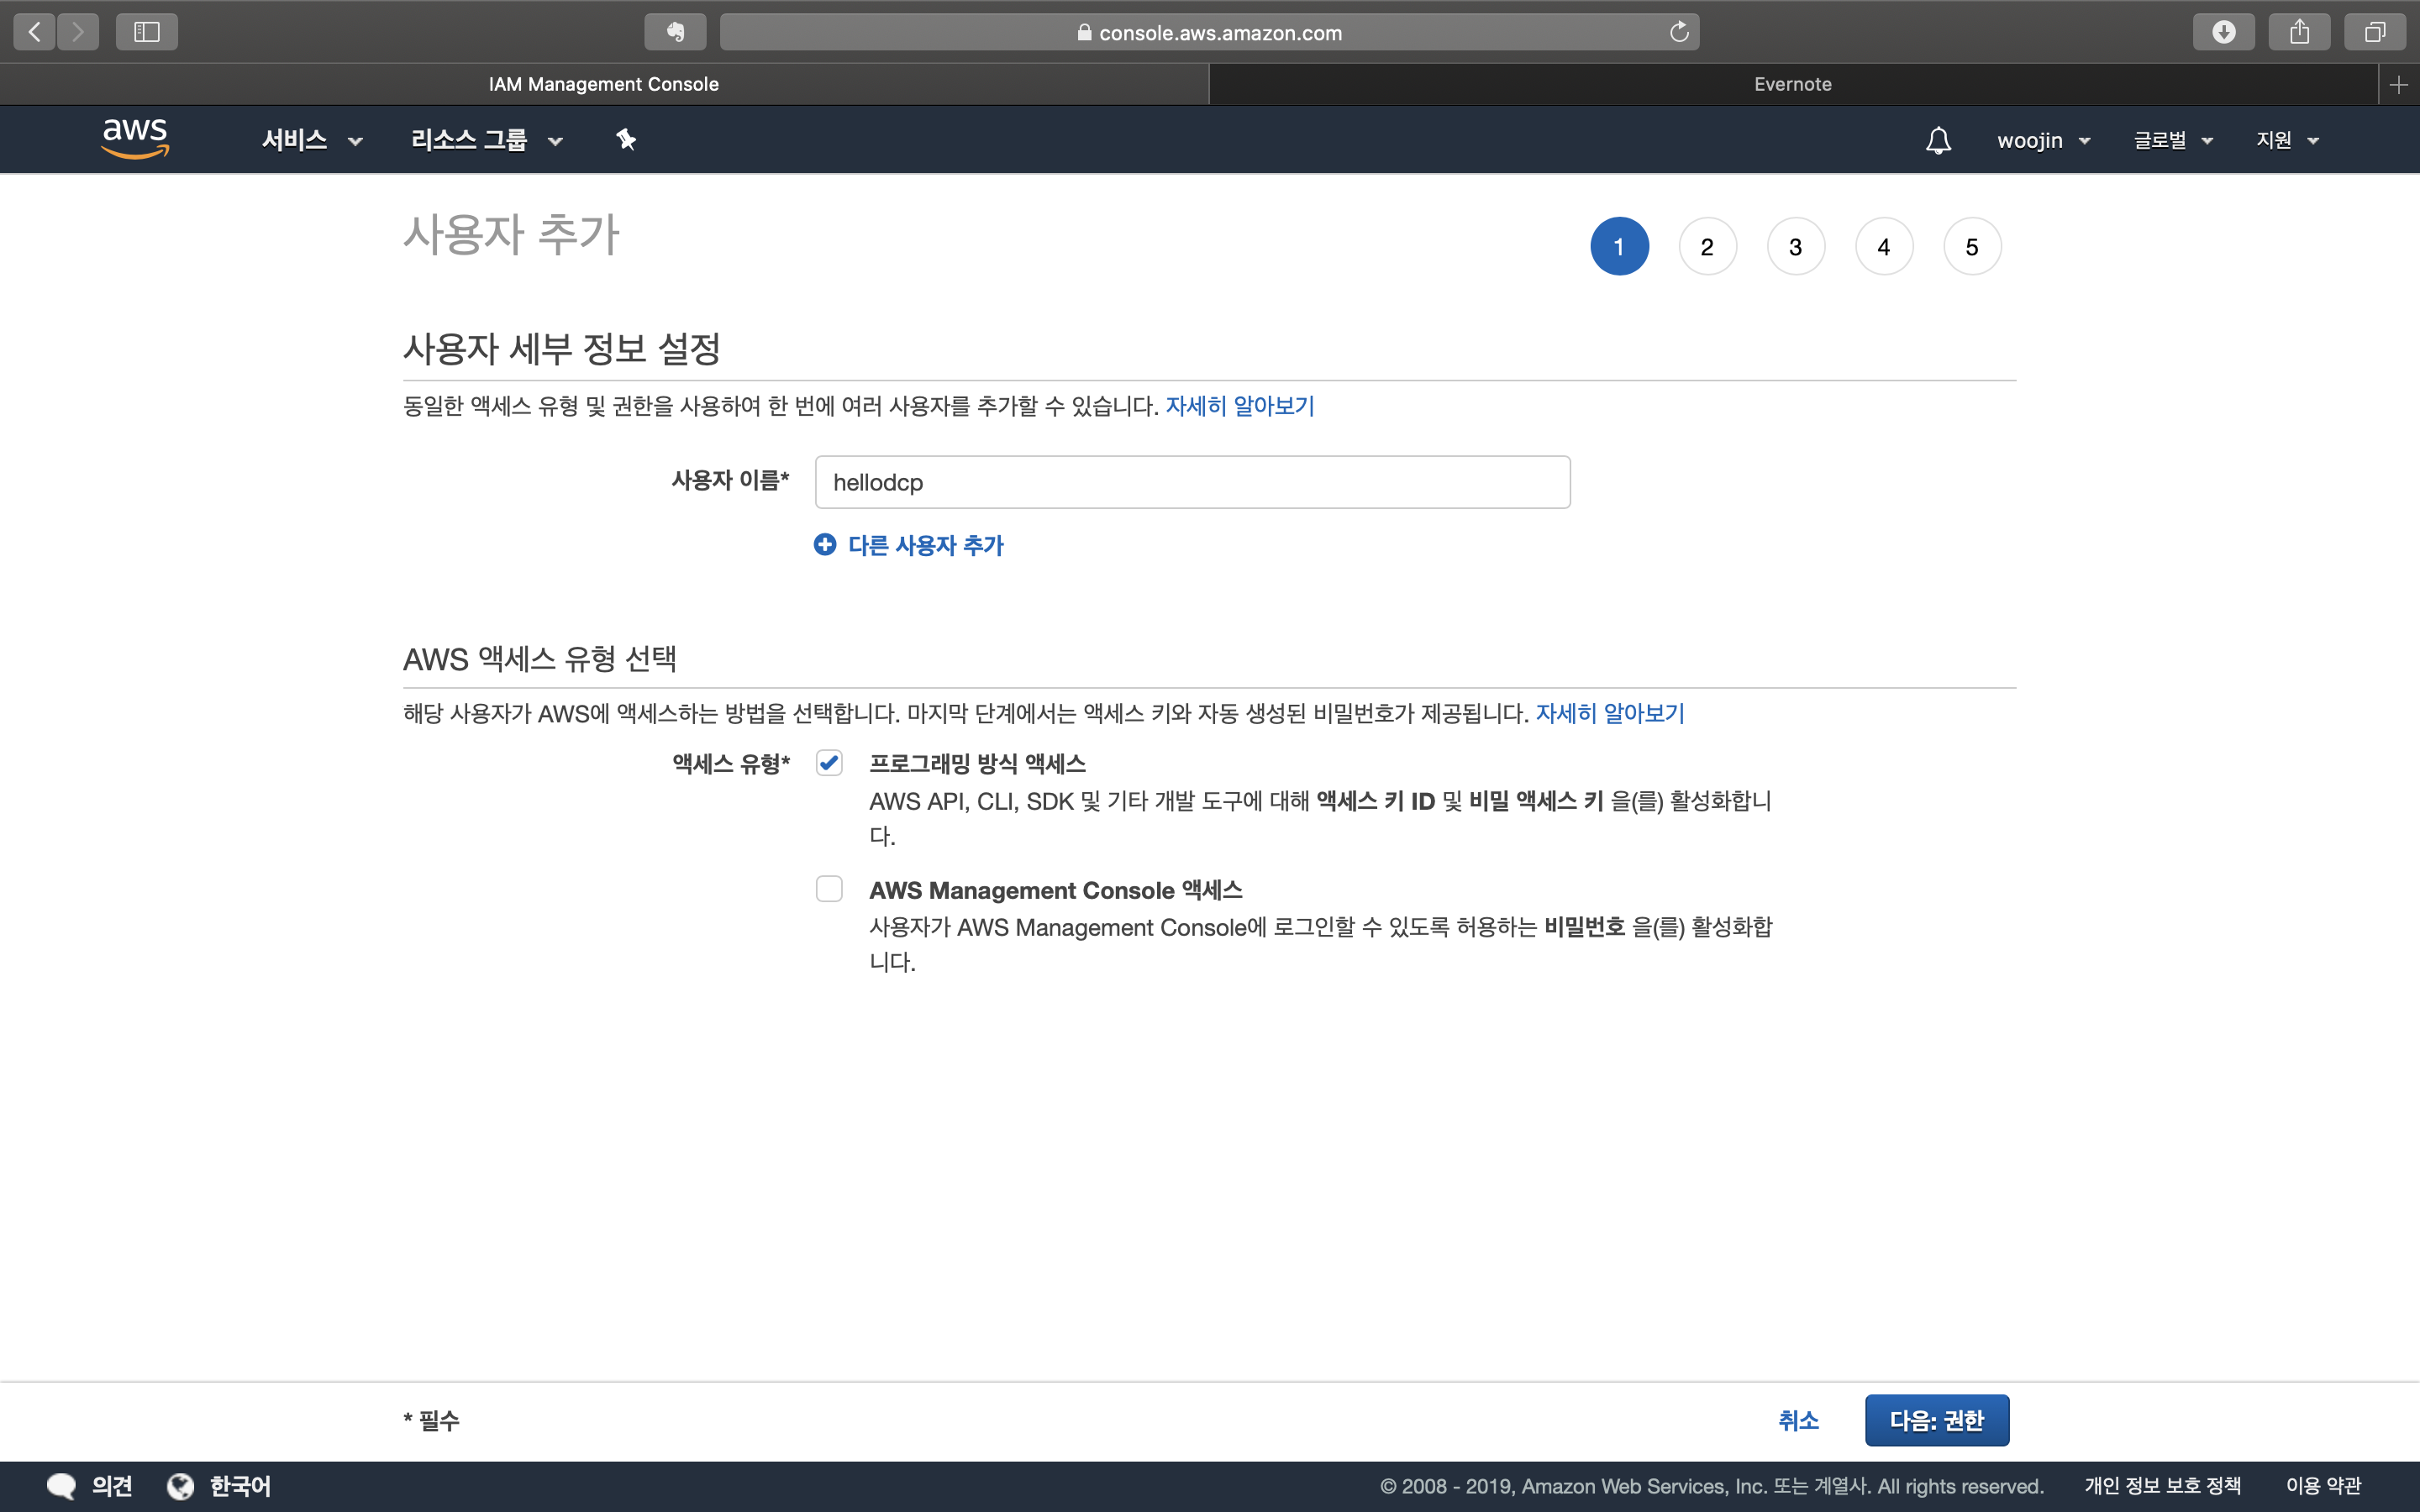Click 다른 사용자 추가 link
2420x1512 pixels.
point(908,545)
